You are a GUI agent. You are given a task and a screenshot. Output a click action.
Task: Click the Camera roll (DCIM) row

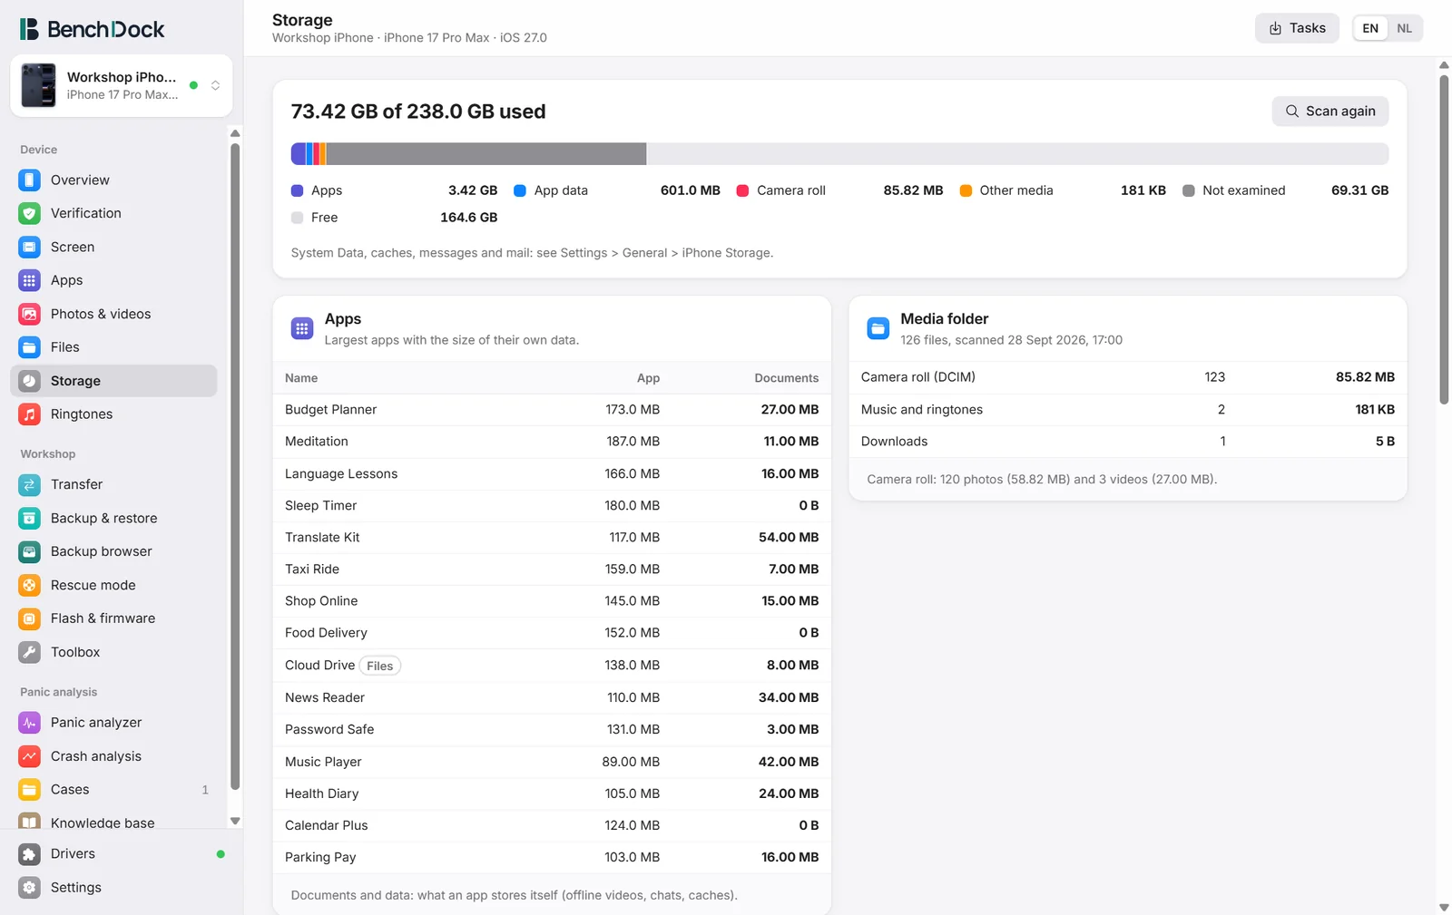tap(1127, 377)
